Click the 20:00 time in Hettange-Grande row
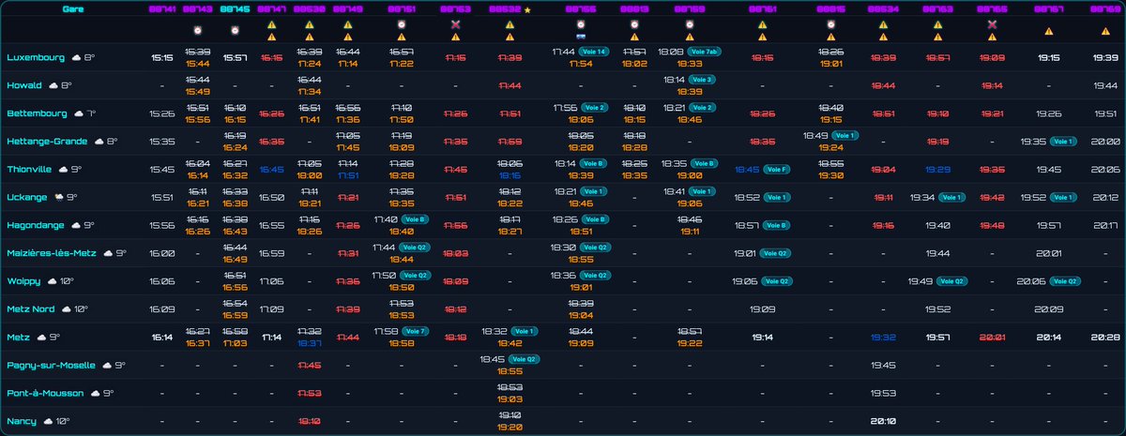1126x436 pixels. click(1106, 142)
